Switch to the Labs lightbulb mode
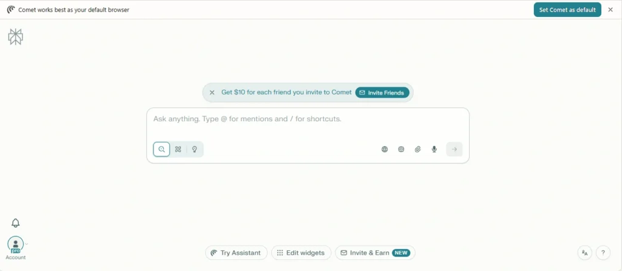Image resolution: width=622 pixels, height=271 pixels. pos(194,149)
